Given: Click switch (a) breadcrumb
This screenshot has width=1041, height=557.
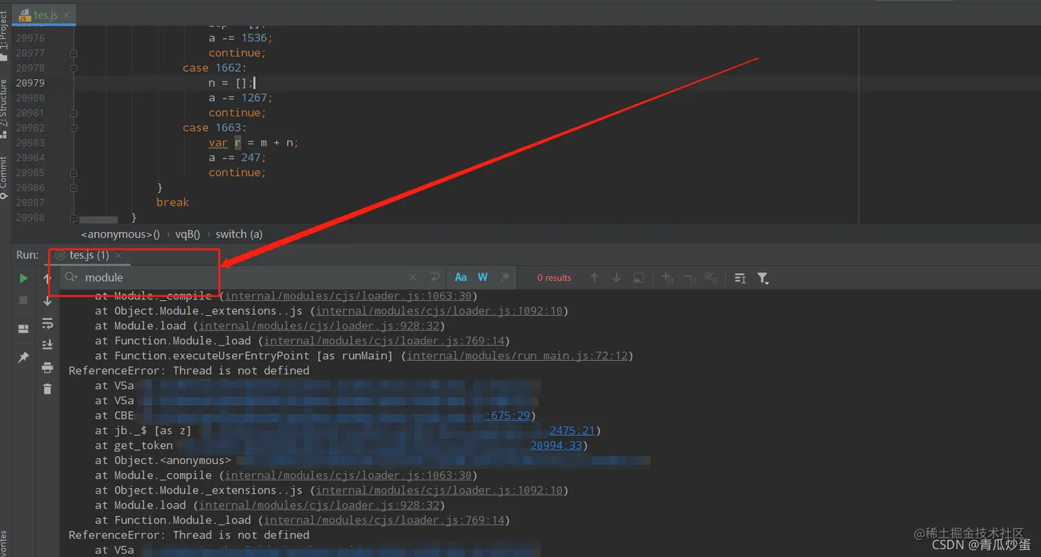Looking at the screenshot, I should (239, 234).
